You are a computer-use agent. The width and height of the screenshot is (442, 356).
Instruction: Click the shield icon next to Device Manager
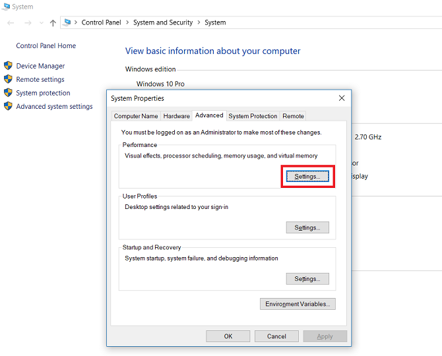point(8,66)
